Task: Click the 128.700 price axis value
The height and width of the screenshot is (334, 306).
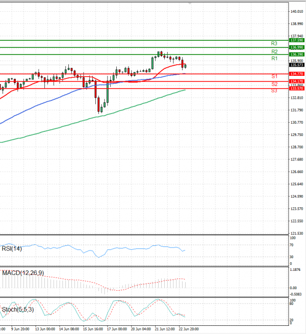Action: coord(297,147)
